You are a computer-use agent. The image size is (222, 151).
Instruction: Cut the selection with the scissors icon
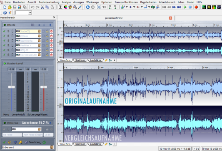(x=42, y=7)
